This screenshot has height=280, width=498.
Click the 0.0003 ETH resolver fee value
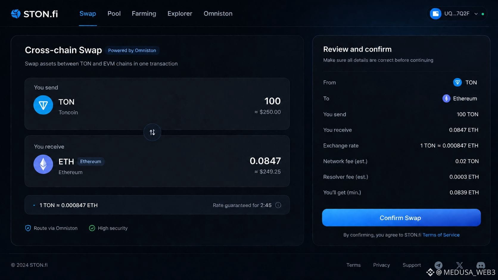click(464, 177)
